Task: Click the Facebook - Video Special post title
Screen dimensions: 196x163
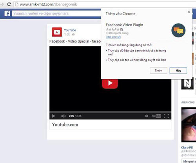Action: (75, 41)
